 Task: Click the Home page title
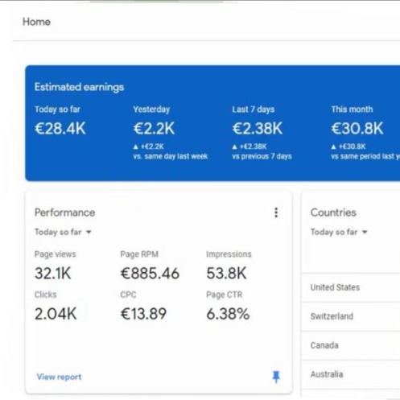(36, 22)
